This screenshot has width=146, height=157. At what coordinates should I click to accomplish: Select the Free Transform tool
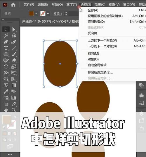[x=14, y=73]
